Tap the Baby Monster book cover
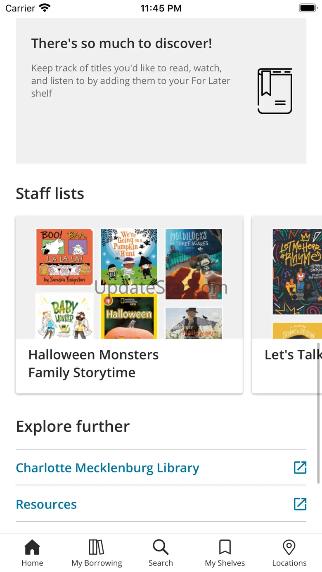Image resolution: width=322 pixels, height=572 pixels. (x=64, y=317)
